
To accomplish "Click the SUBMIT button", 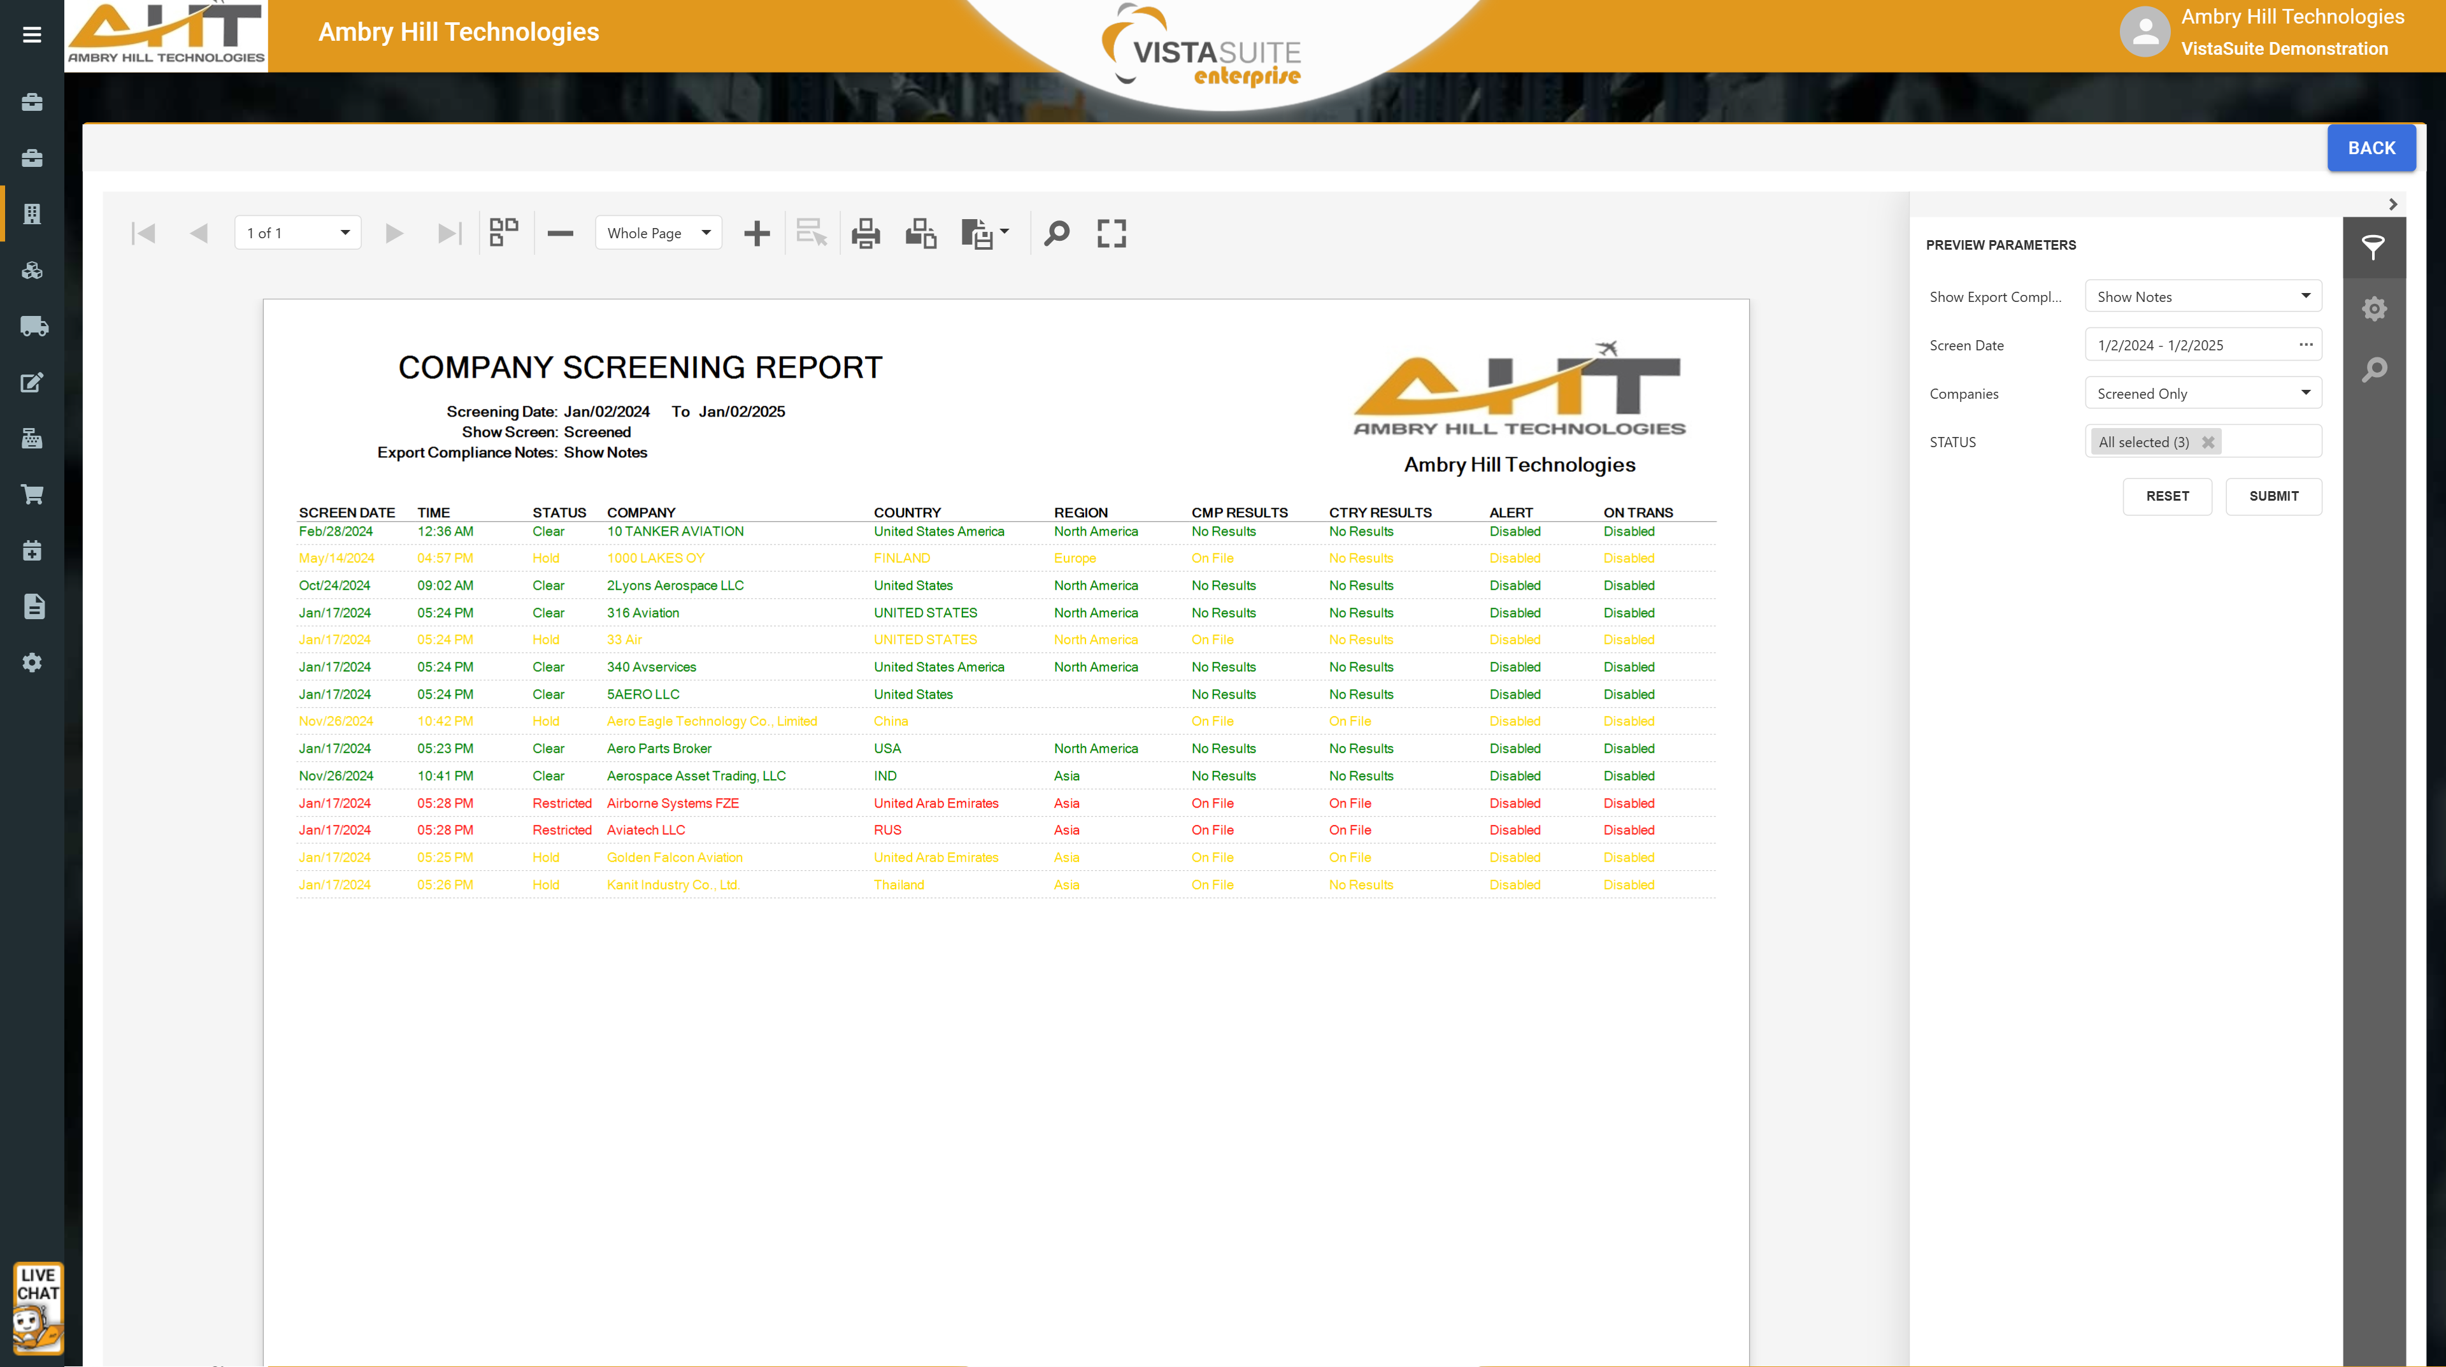I will tap(2273, 496).
